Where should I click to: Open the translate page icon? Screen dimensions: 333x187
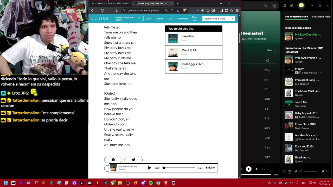[x=166, y=10]
